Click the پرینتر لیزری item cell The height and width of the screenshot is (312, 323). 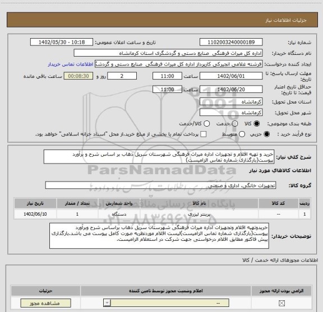(199, 214)
